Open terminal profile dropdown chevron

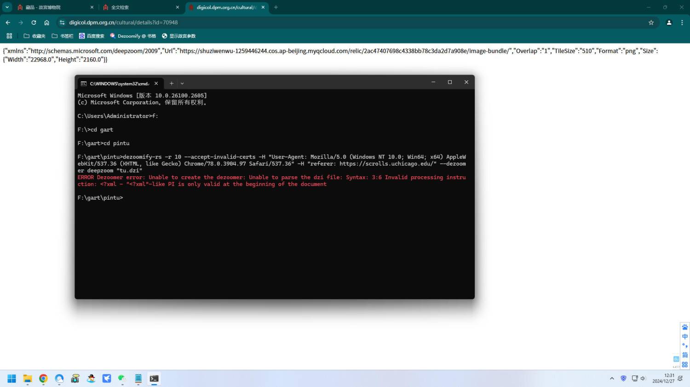182,83
